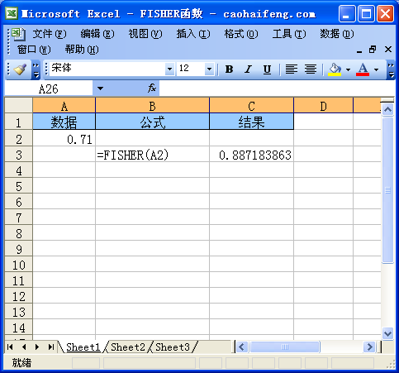
Task: Click header cell 结果
Action: point(251,122)
